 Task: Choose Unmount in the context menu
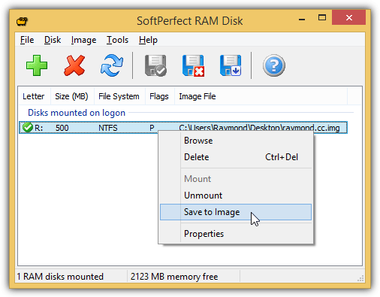click(236, 195)
